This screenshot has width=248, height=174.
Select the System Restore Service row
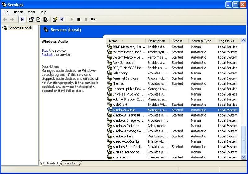click(173, 57)
